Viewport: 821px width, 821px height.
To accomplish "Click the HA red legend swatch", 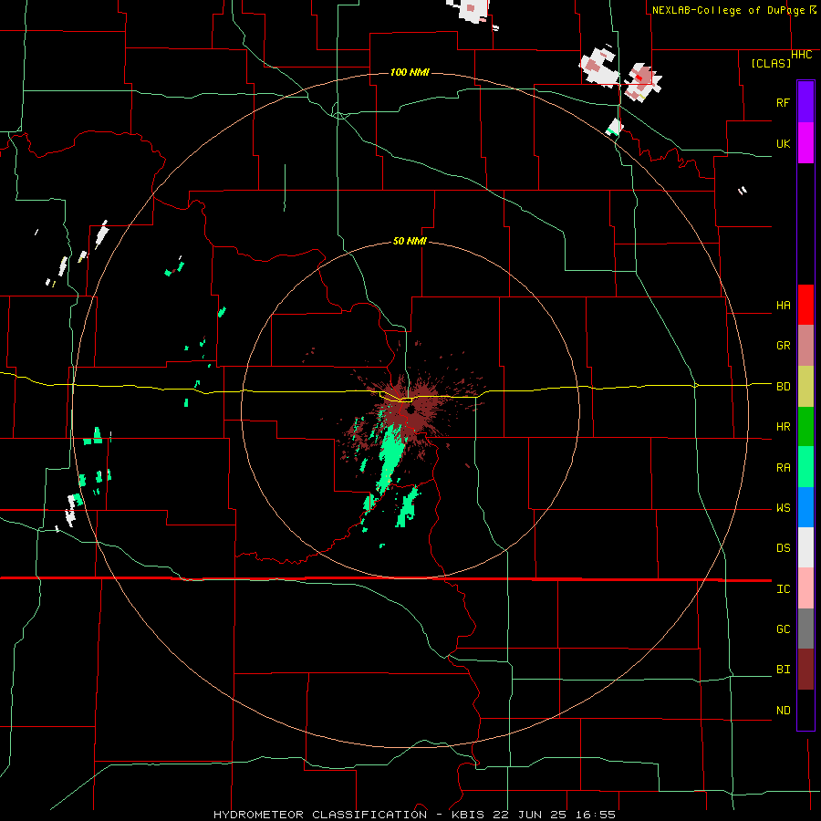I will 805,305.
